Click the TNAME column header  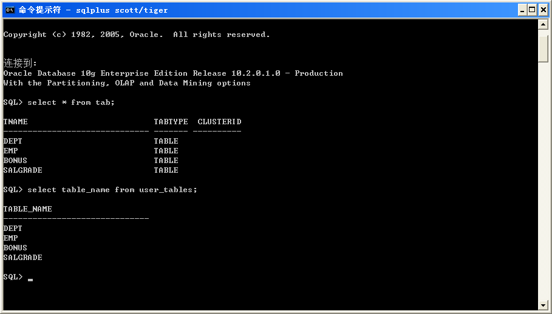tap(16, 122)
